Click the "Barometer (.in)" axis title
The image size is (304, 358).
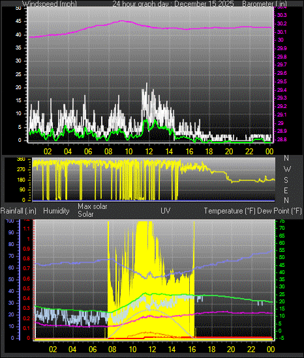[264, 4]
